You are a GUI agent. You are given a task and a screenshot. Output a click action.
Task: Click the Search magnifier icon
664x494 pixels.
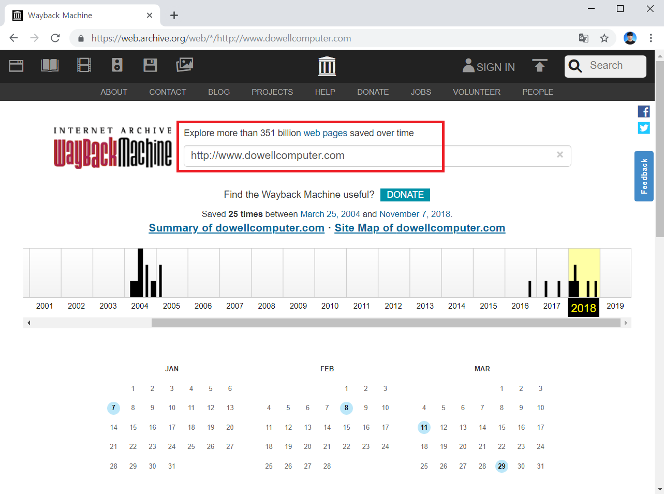pyautogui.click(x=576, y=66)
